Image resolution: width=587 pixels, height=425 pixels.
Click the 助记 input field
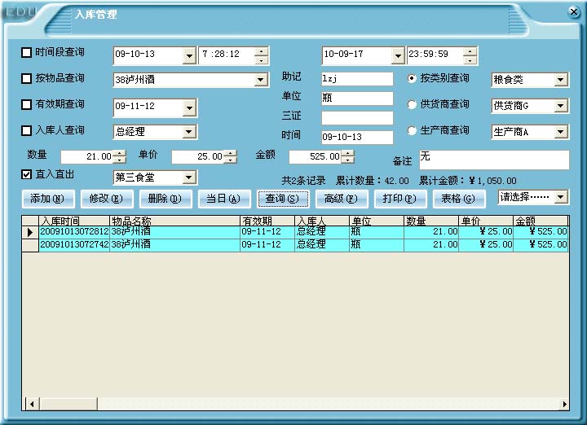[357, 79]
